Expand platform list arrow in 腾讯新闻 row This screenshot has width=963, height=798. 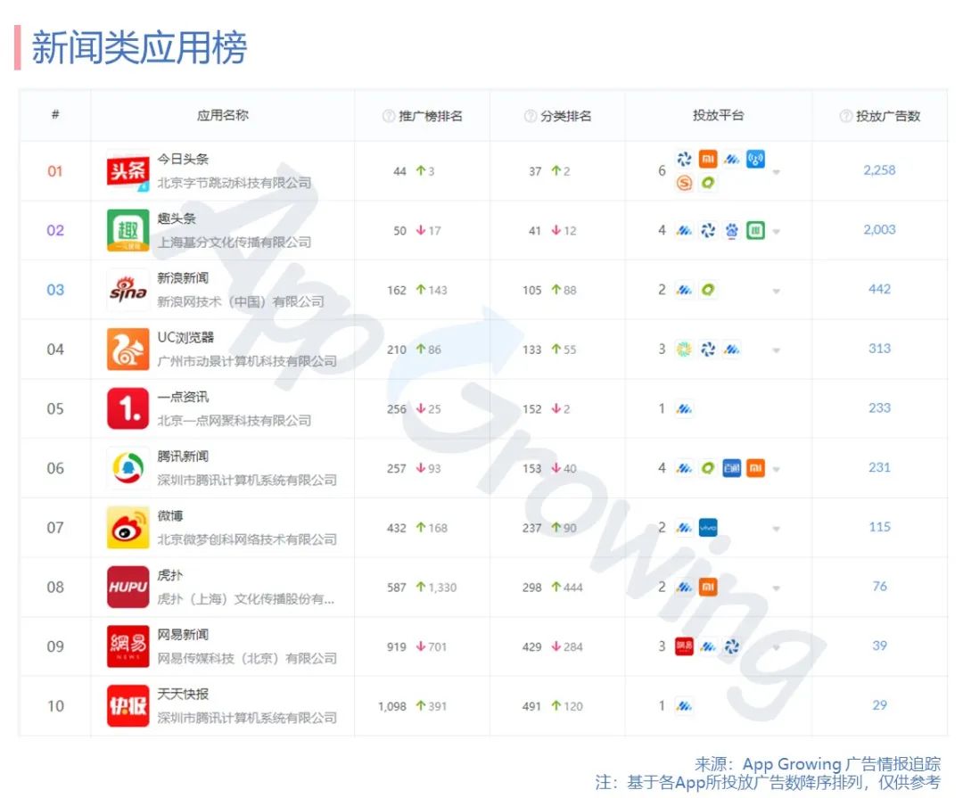tap(777, 469)
